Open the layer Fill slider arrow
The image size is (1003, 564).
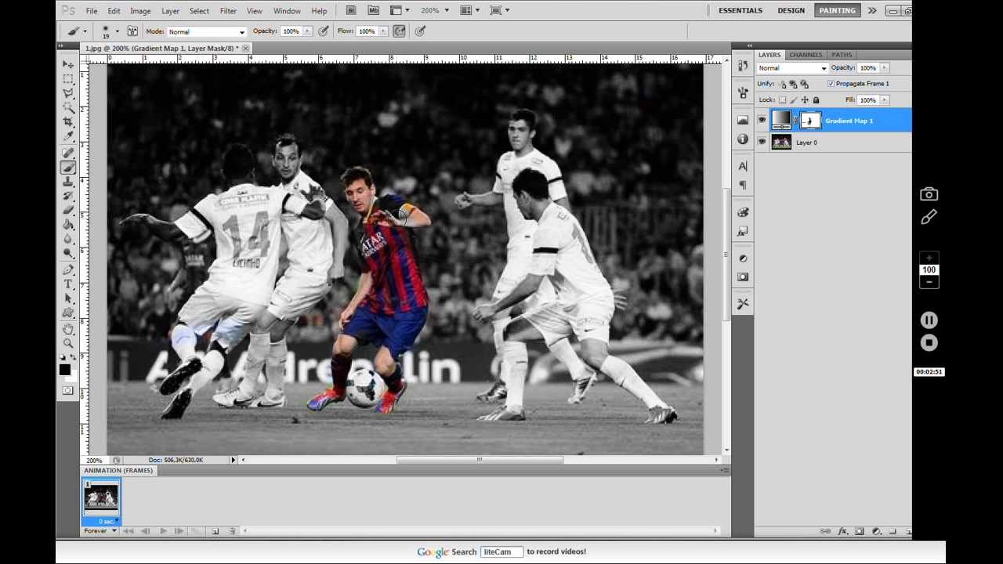coord(885,100)
